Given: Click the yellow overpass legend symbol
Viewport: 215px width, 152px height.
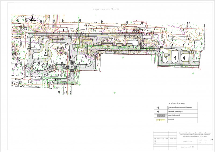Looking at the screenshot, I should point(161,120).
